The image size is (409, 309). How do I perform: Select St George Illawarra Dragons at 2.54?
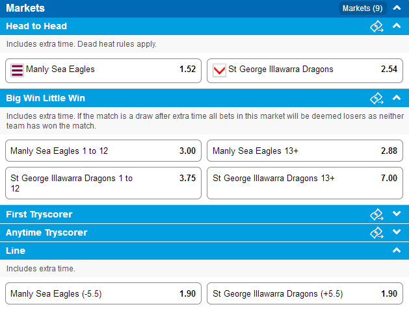(305, 71)
